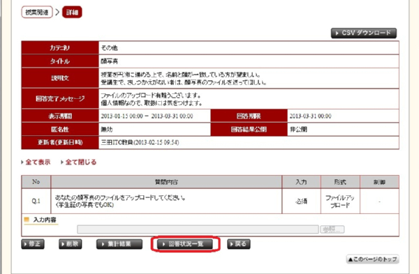Click the 入力 column header
The width and height of the screenshot is (419, 274).
coord(301,182)
